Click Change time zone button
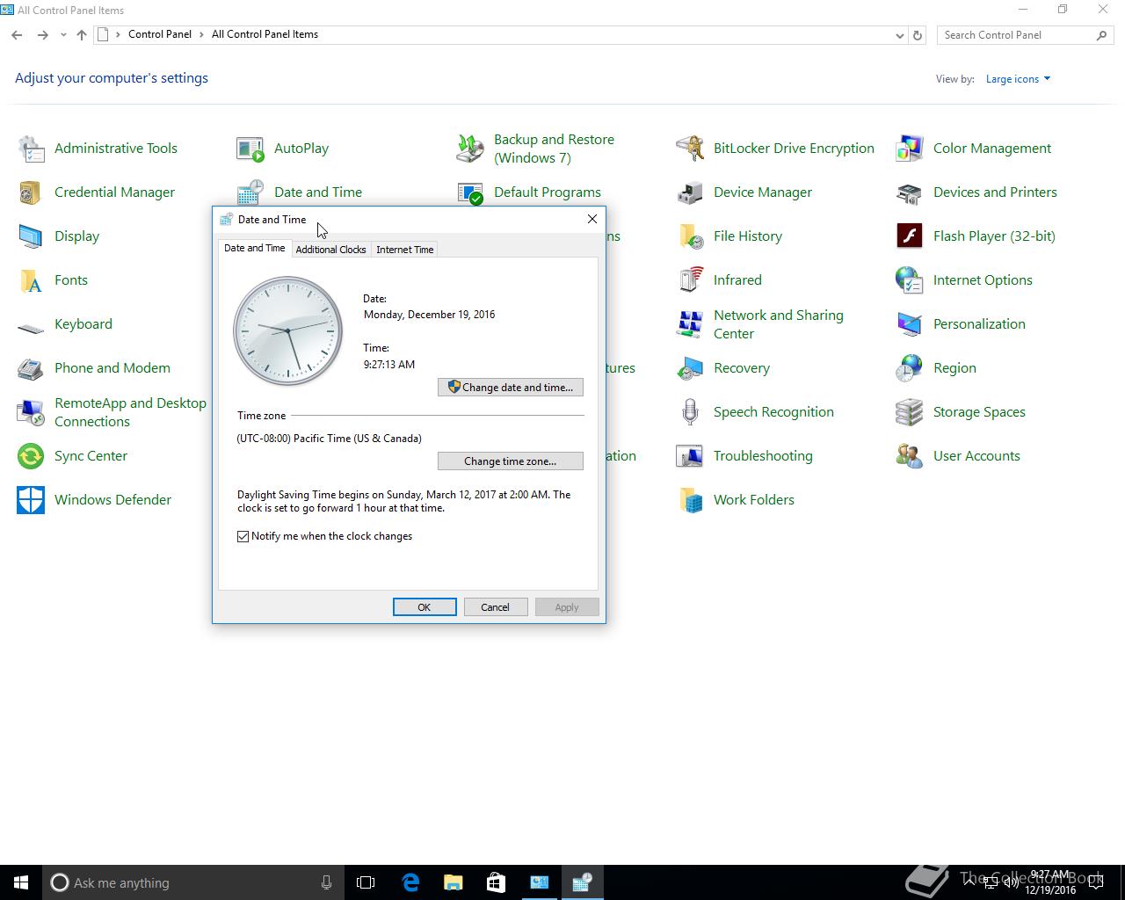The height and width of the screenshot is (900, 1125). (x=511, y=461)
